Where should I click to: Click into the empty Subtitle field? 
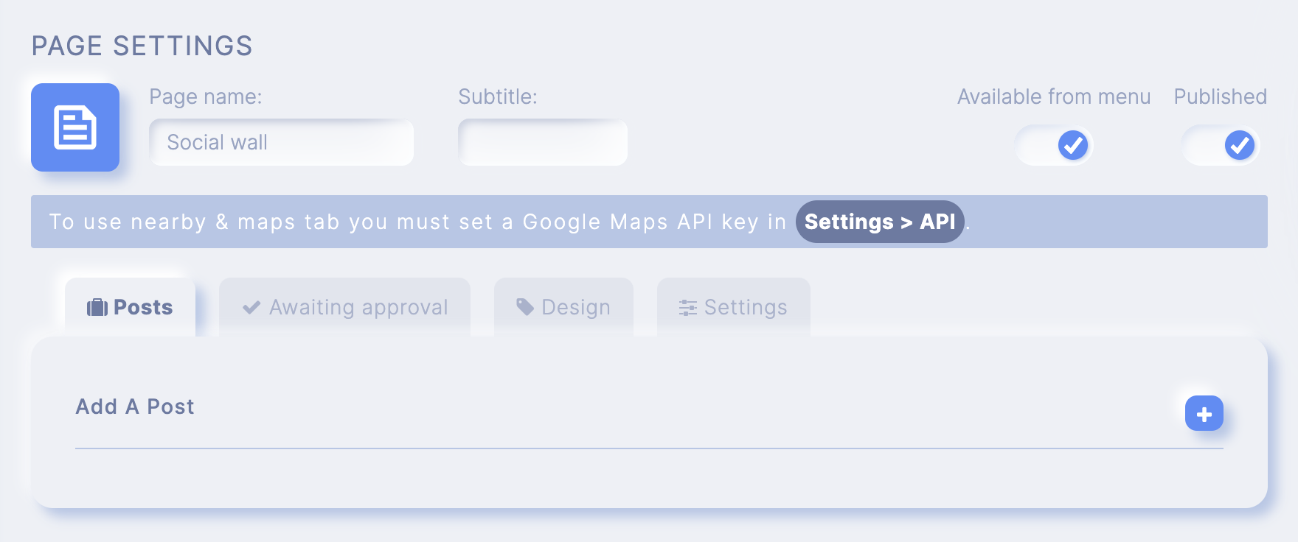click(x=543, y=142)
